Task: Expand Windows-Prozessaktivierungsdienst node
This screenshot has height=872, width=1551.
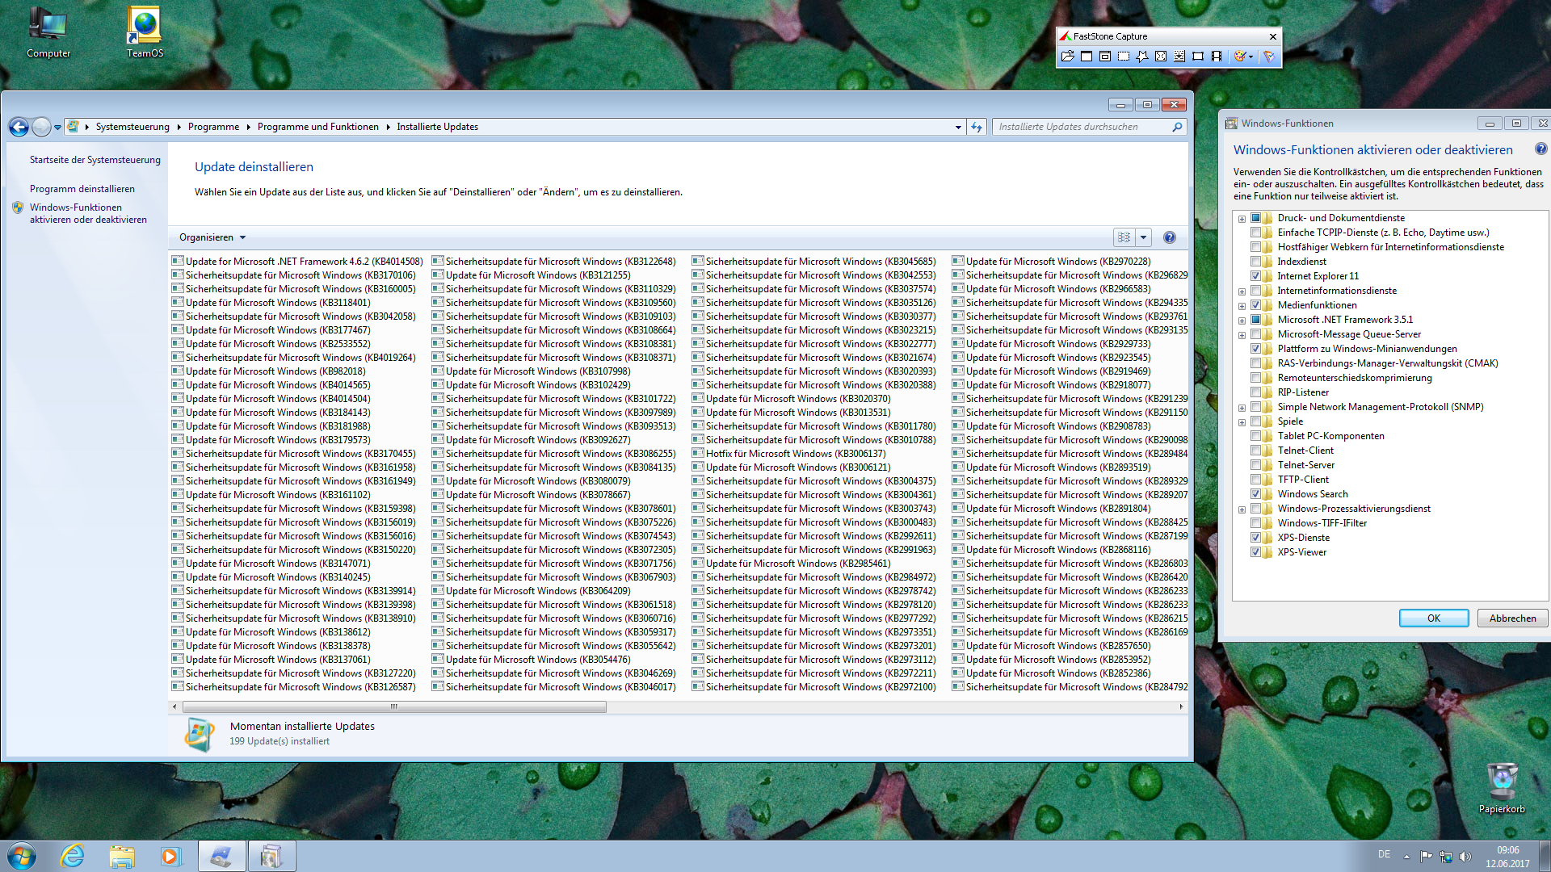Action: point(1242,509)
